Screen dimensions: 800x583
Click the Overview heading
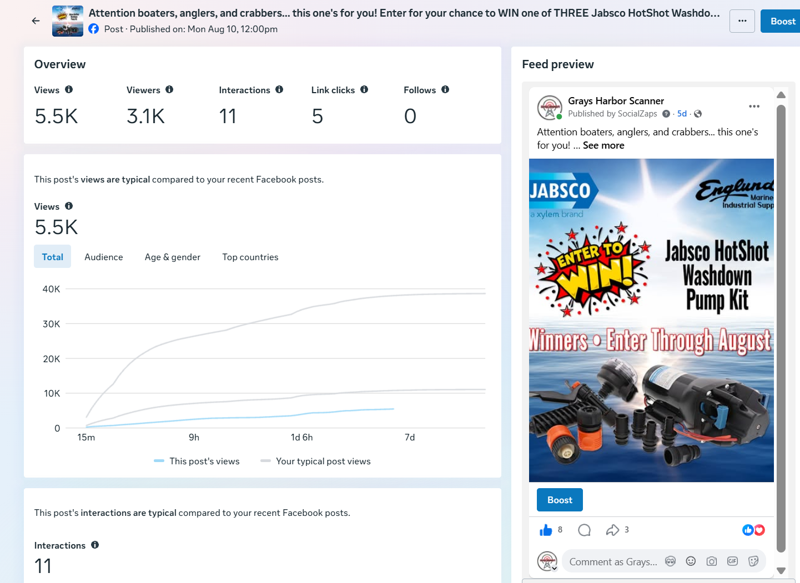pyautogui.click(x=60, y=64)
